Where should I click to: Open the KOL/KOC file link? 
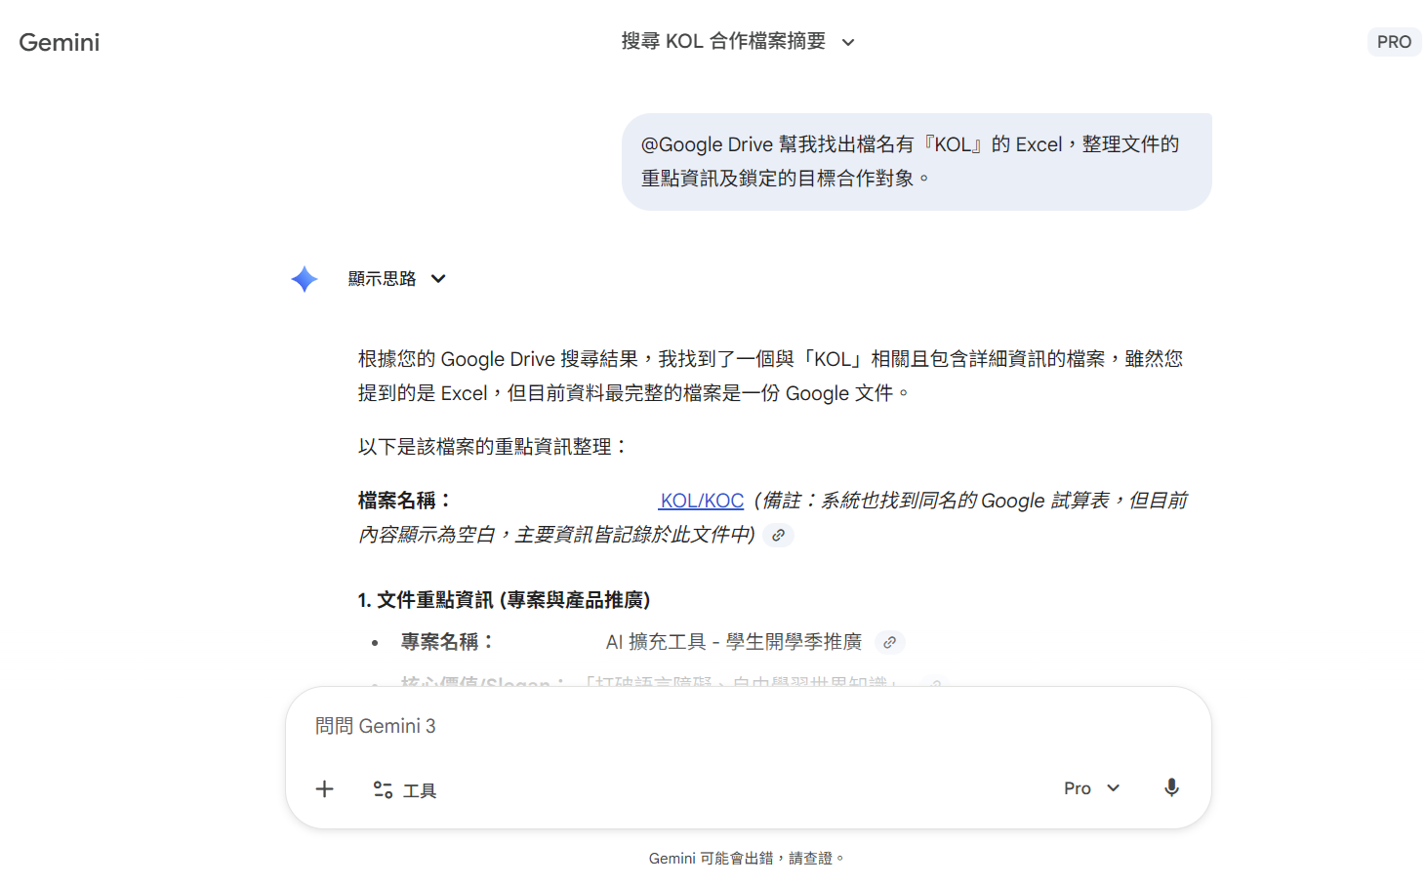click(701, 501)
